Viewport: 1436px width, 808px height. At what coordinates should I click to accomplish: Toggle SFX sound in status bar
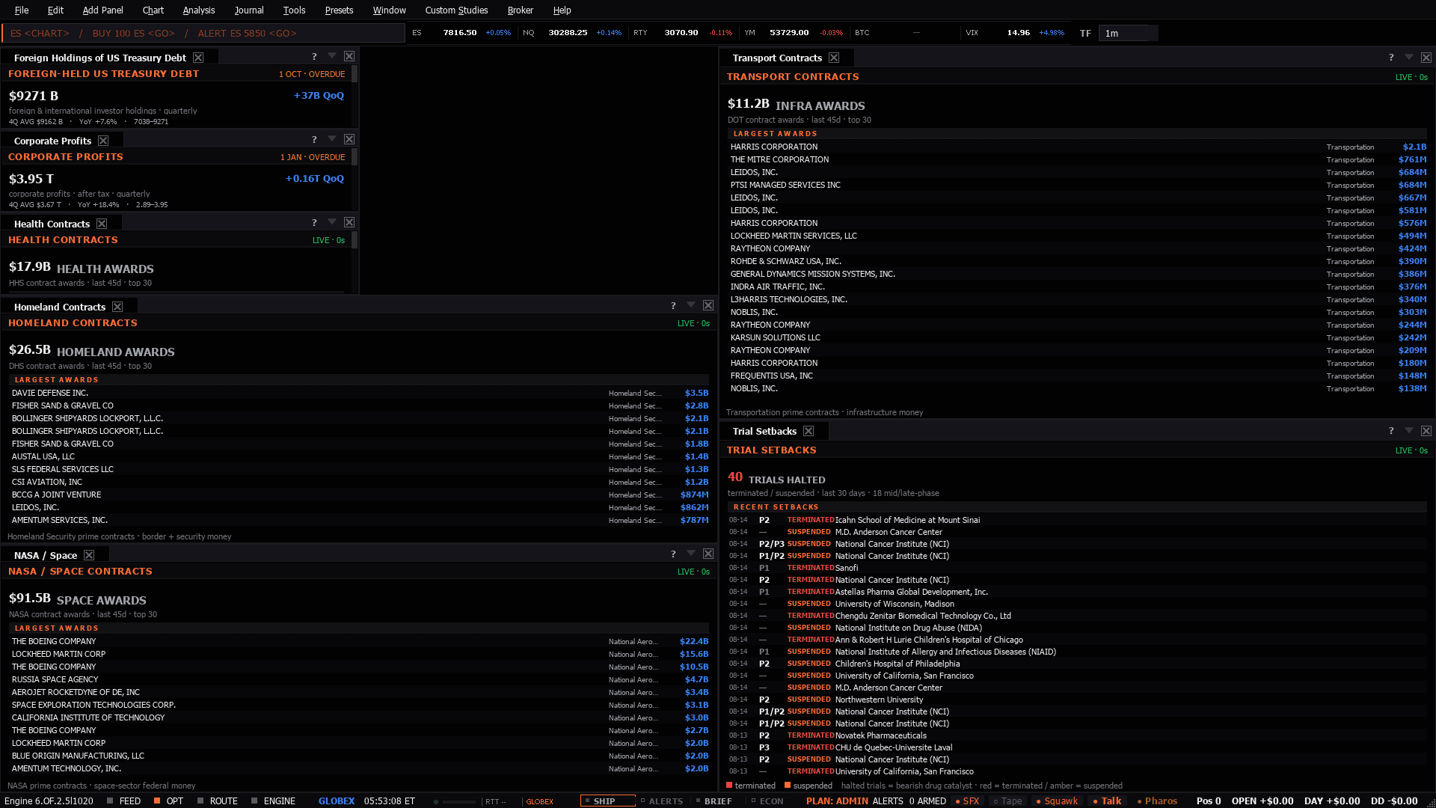tap(967, 801)
